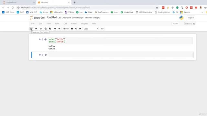207x116 pixels.
Task: Click into the first code cell
Action: click(120, 40)
